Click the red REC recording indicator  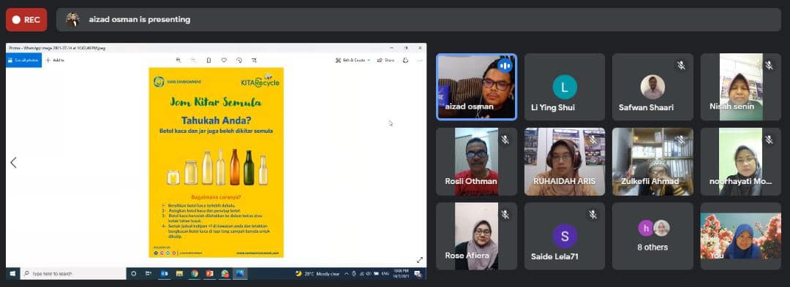click(x=26, y=20)
